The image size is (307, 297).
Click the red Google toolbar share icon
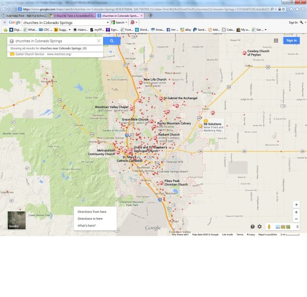[x=133, y=22]
